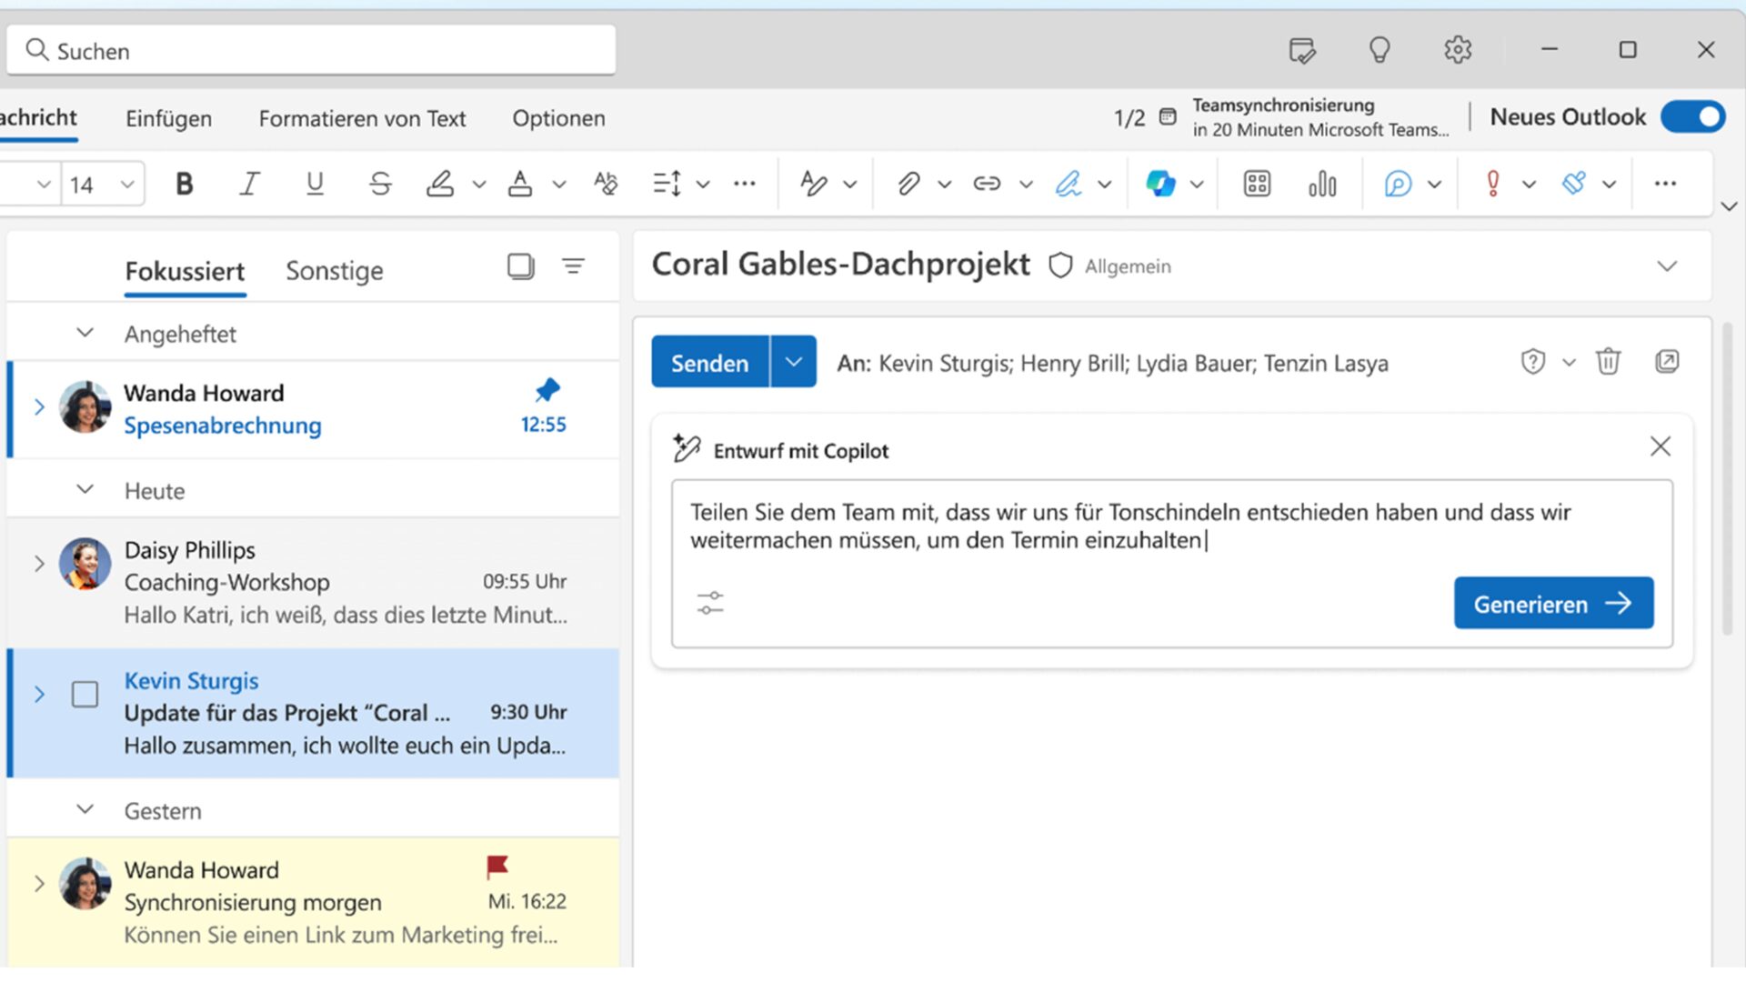Screen dimensions: 1746x982
Task: Open the Wanda Howard Spesenabrechnung email
Action: pyautogui.click(x=314, y=409)
